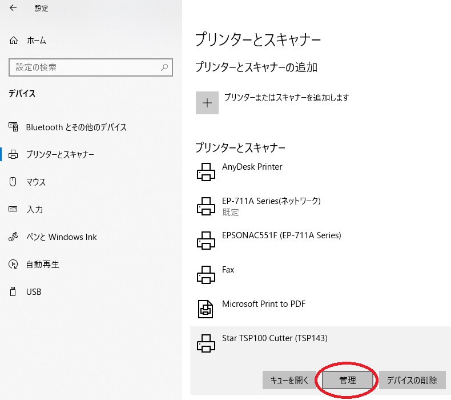Select Fax from the printer list
451x400 pixels.
point(228,270)
